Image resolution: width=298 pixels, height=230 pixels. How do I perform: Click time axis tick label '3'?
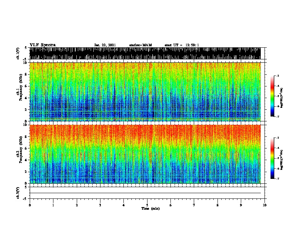[x=100, y=205]
